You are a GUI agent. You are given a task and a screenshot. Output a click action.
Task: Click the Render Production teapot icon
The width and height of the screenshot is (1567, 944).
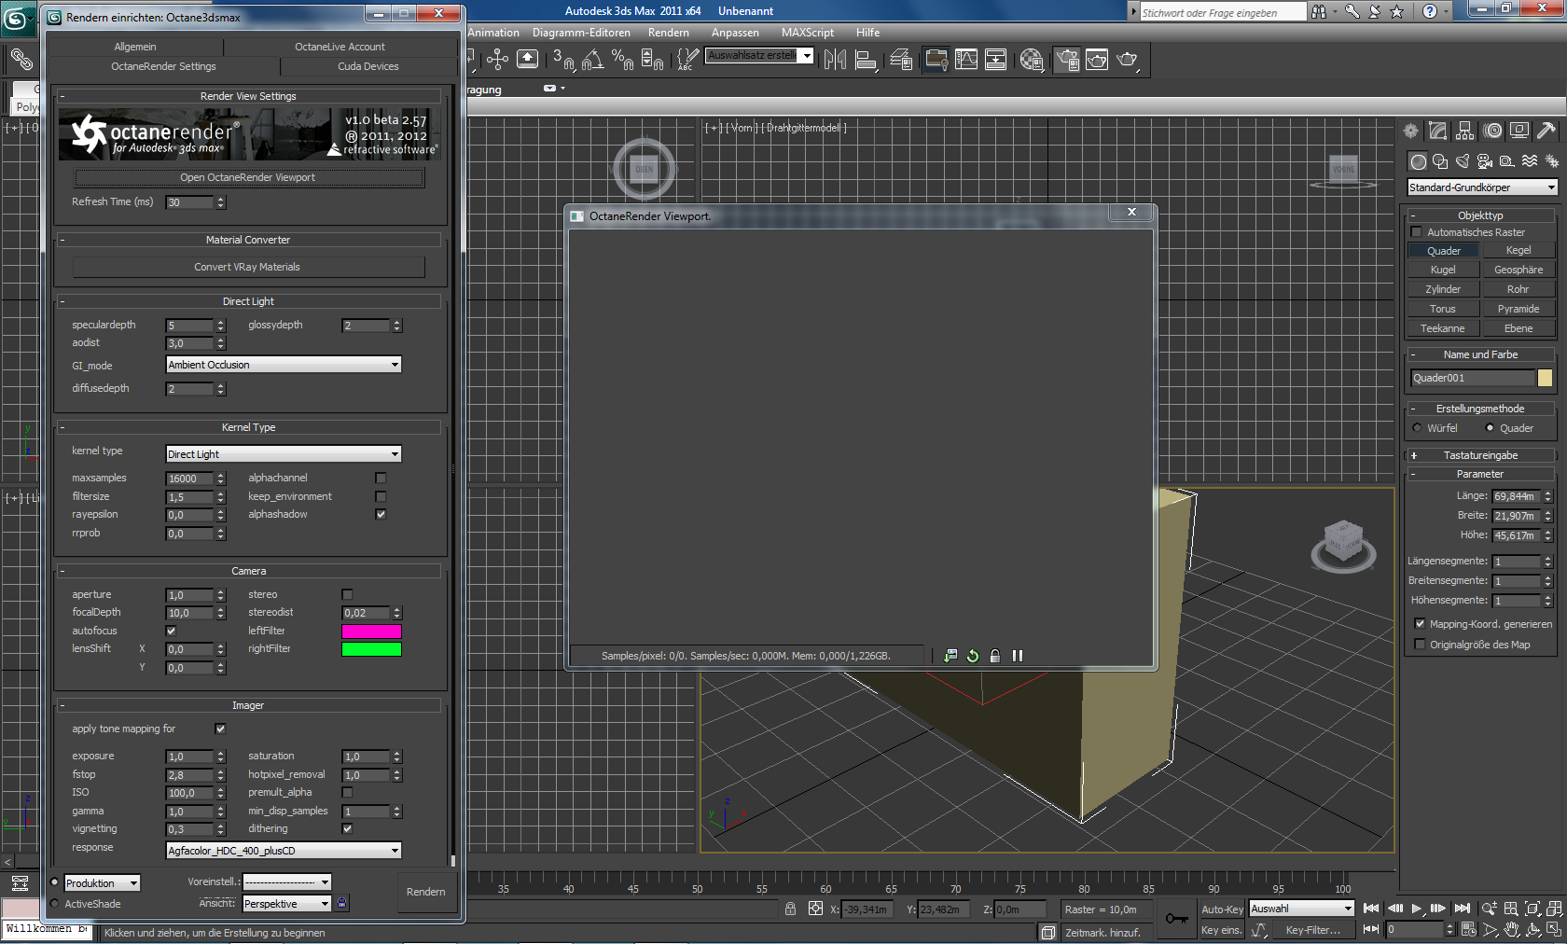point(1127,60)
